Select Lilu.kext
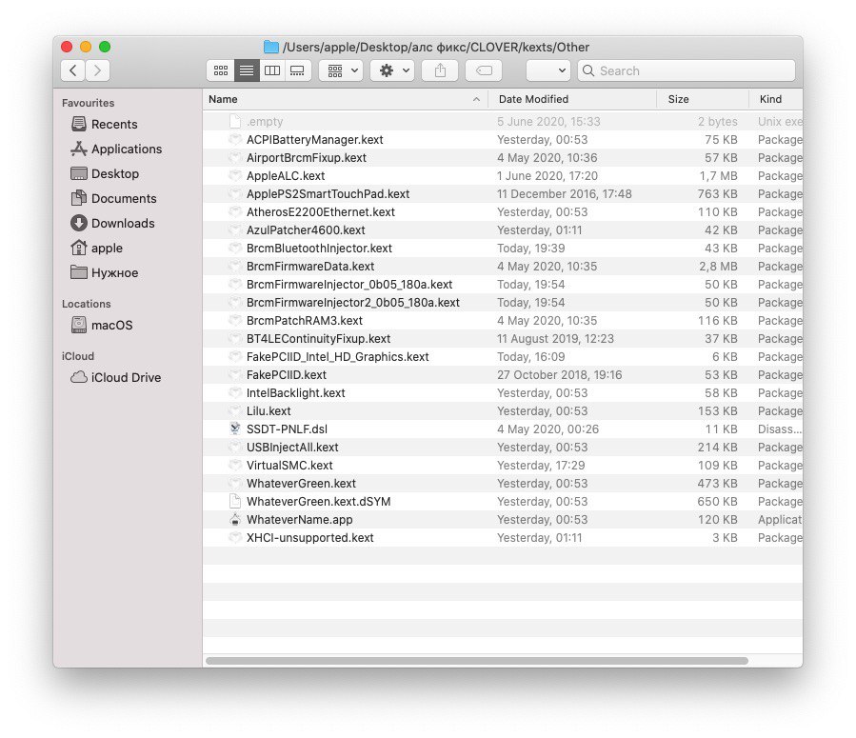This screenshot has height=738, width=856. pos(502,410)
